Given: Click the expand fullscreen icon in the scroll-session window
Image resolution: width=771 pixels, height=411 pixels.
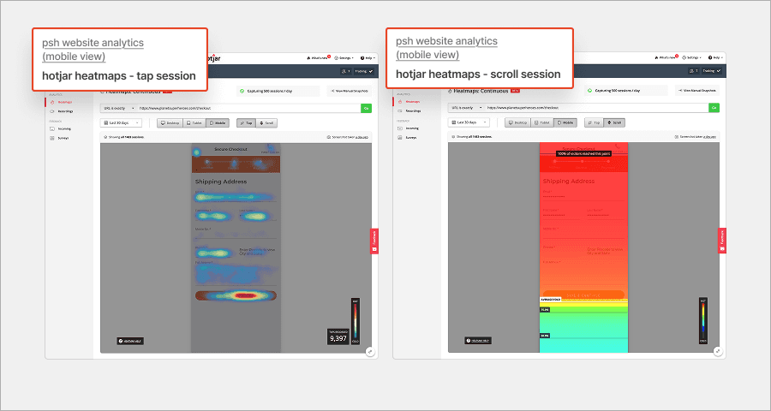Looking at the screenshot, I should tap(718, 351).
